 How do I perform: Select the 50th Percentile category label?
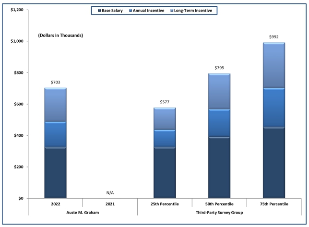[x=219, y=204]
